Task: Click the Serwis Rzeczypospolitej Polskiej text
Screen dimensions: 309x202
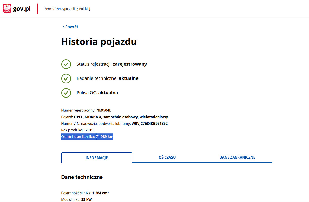Action: pyautogui.click(x=67, y=9)
